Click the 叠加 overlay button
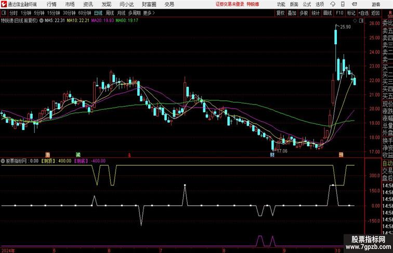Viewport: 393px width, 253px height. (x=292, y=13)
